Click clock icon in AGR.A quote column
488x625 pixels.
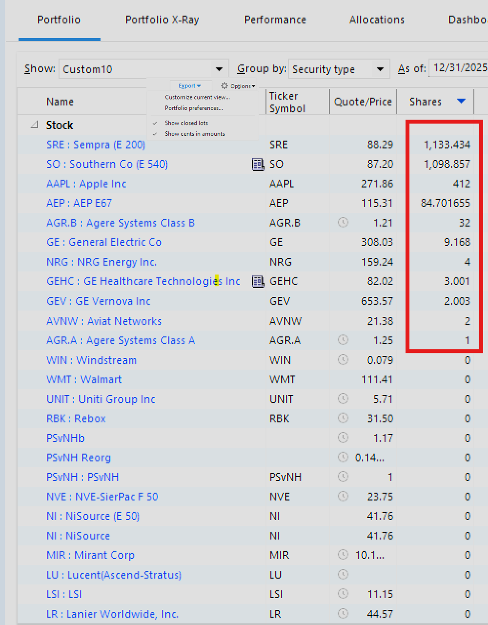[343, 340]
